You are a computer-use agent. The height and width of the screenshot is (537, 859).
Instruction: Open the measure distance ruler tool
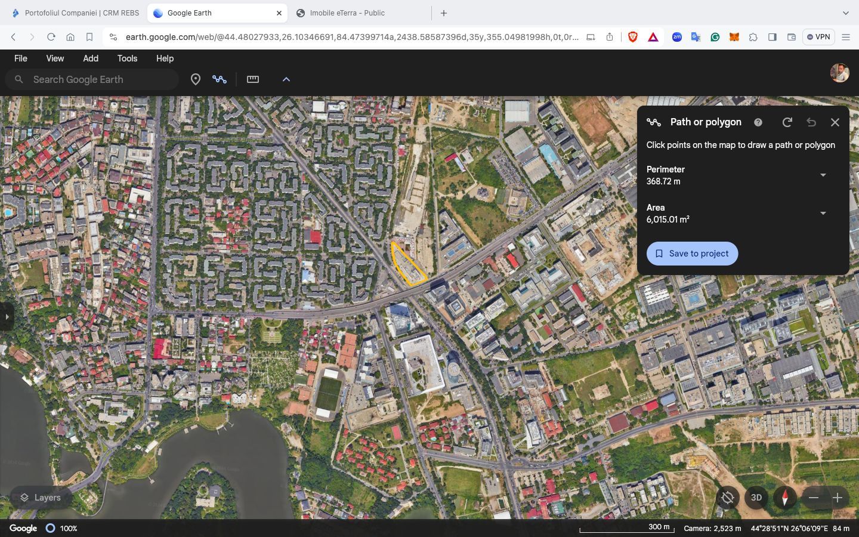tap(253, 79)
